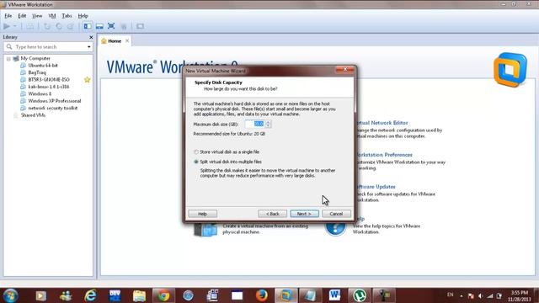Open the Windows Start menu
The height and width of the screenshot is (303, 539).
click(10, 295)
